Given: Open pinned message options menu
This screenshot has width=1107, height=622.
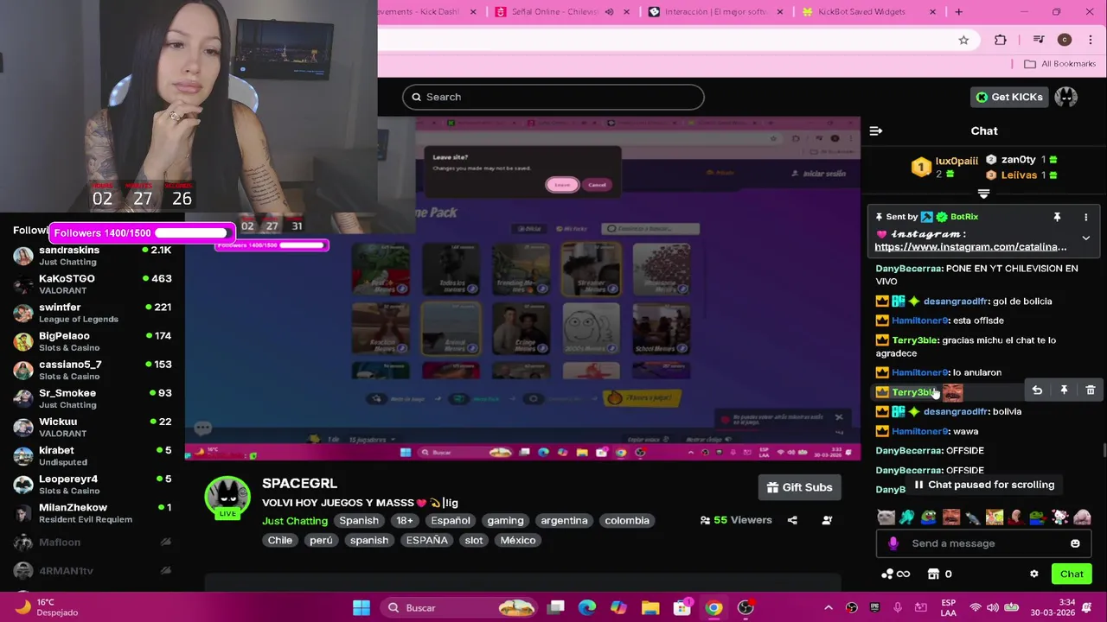Looking at the screenshot, I should tap(1085, 217).
